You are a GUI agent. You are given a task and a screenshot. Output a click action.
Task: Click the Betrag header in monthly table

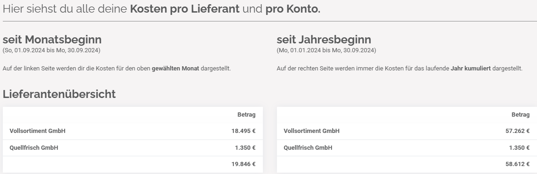point(246,115)
